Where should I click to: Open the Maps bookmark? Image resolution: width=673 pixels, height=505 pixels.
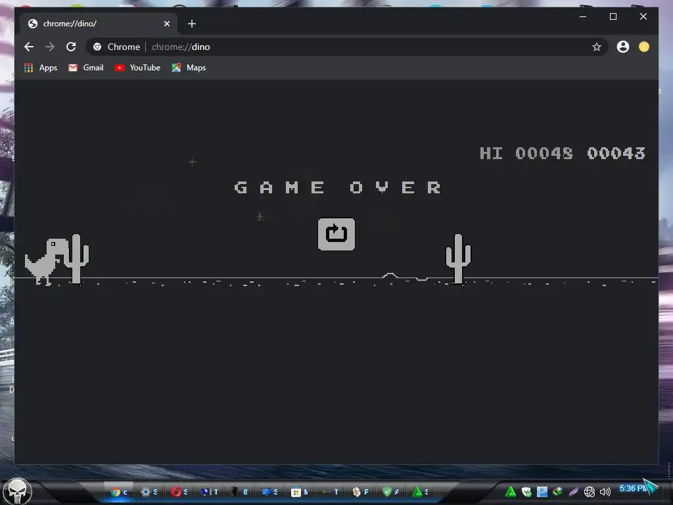[189, 68]
